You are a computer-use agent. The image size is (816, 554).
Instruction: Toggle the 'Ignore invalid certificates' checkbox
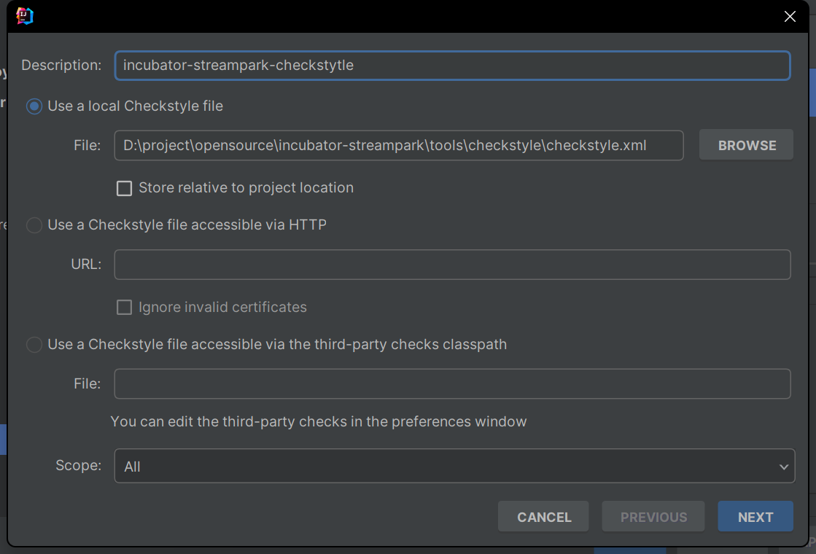point(125,308)
